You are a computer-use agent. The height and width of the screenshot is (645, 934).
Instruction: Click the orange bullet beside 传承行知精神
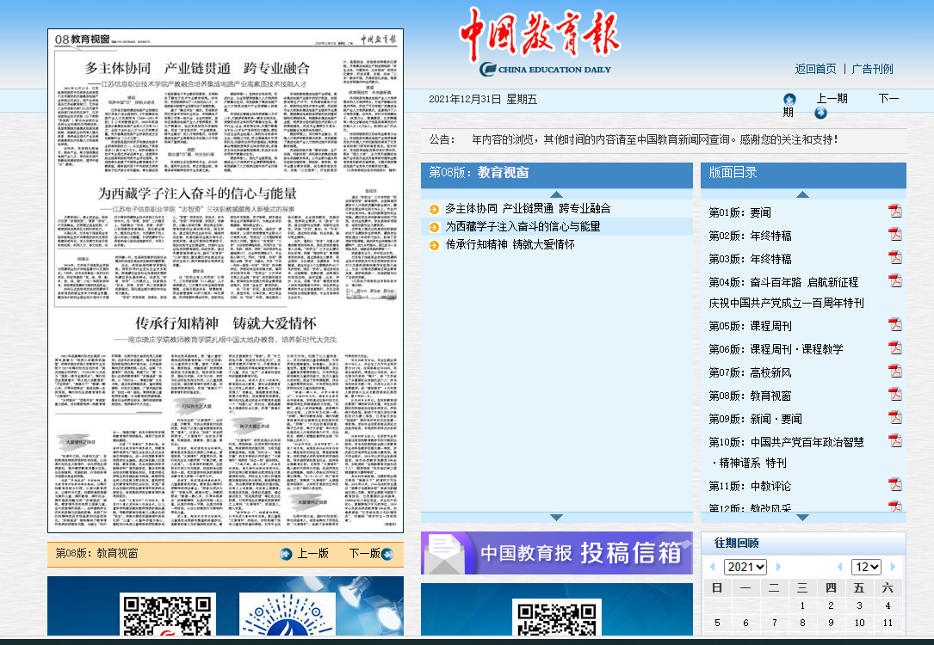pos(434,244)
